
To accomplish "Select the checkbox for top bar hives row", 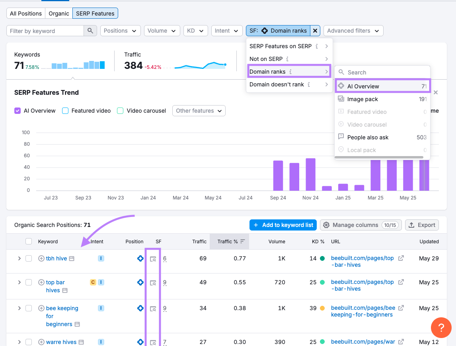I will 29,282.
